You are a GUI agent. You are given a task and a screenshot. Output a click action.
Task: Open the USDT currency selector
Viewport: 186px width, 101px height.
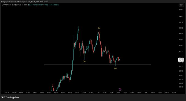pos(181,5)
